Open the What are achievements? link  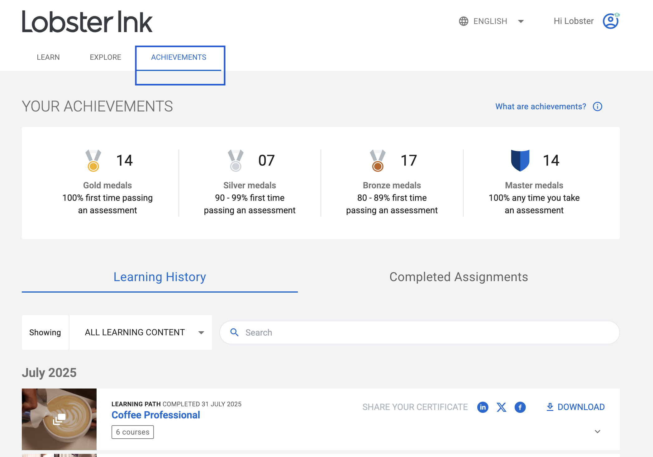click(541, 106)
